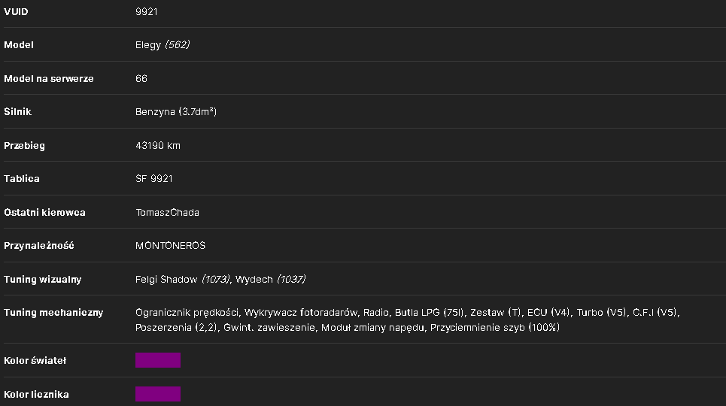Click the Przyciemnienie szyb (100%) item
Viewport: 726px width, 406px height.
click(495, 327)
